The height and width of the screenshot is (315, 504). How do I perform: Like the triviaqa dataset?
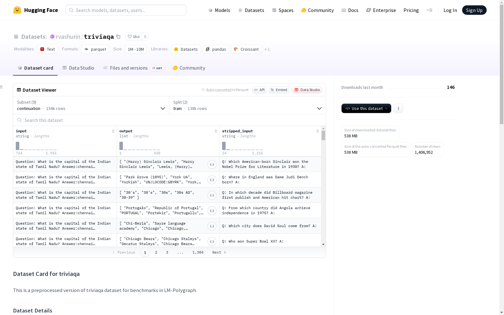tap(134, 37)
